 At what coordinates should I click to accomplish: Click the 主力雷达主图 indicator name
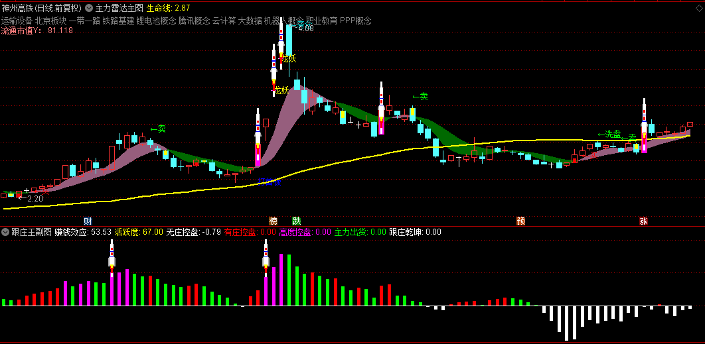119,8
